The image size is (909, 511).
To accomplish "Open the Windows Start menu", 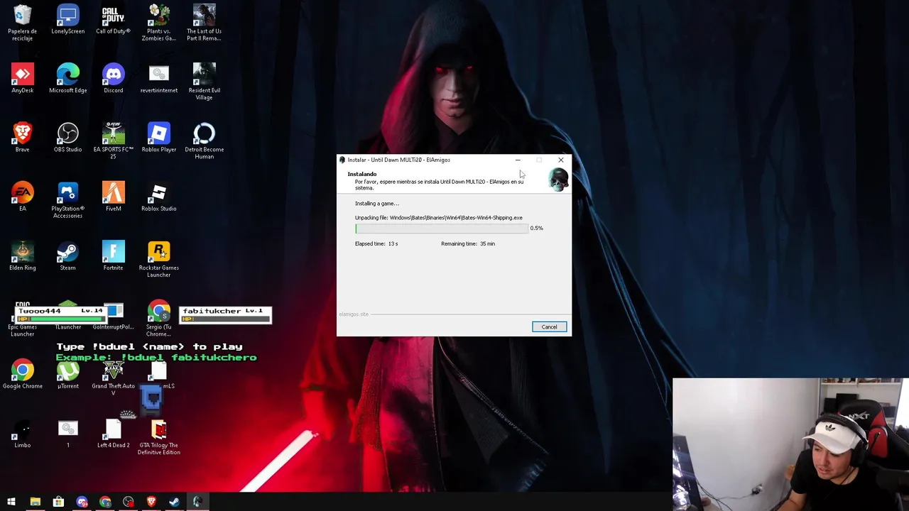I will (11, 502).
